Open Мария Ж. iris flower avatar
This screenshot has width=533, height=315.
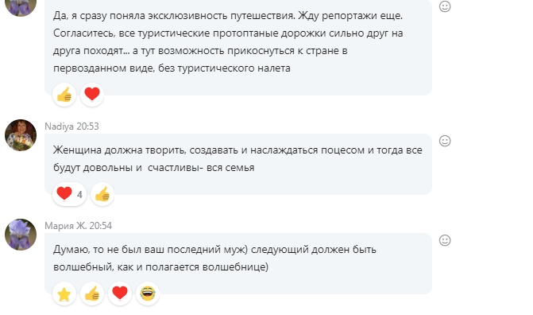click(21, 235)
